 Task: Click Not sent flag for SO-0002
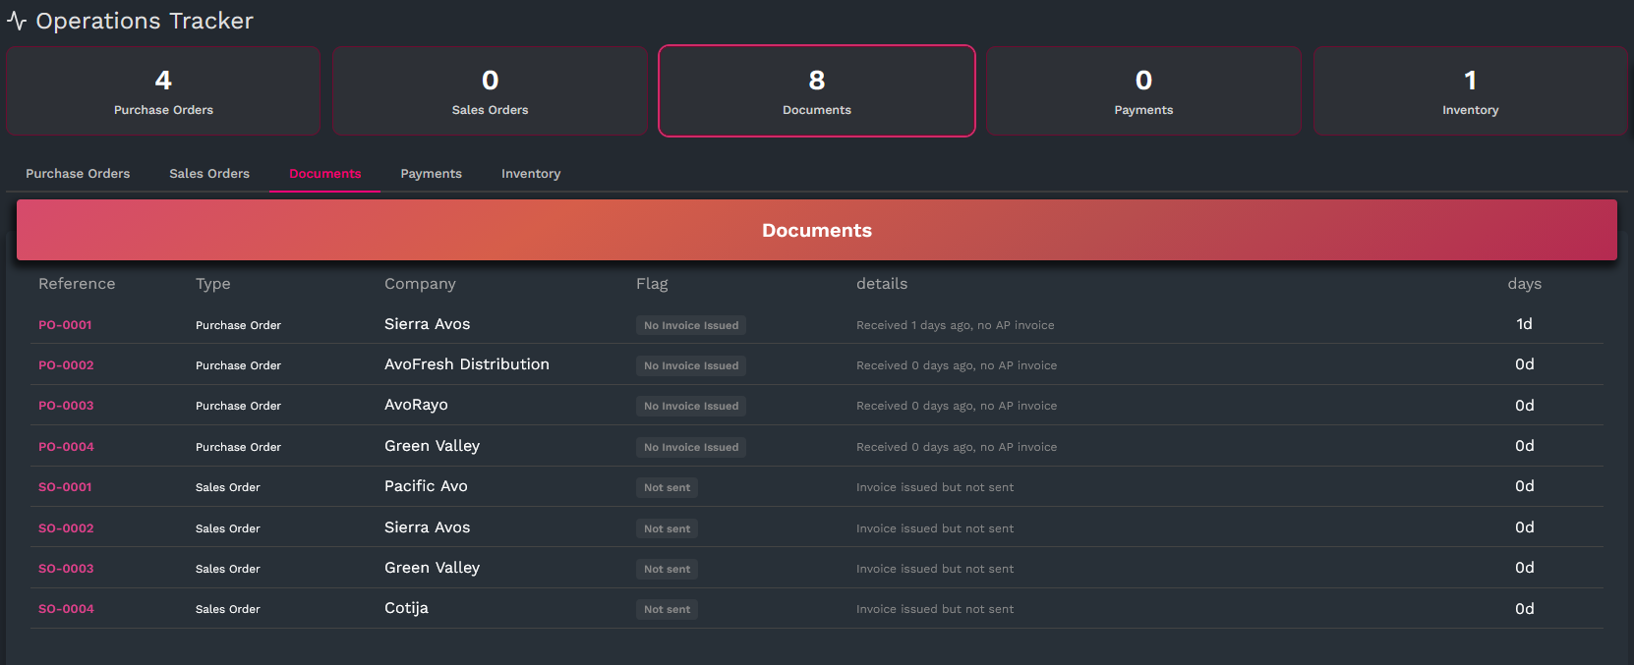click(x=667, y=528)
